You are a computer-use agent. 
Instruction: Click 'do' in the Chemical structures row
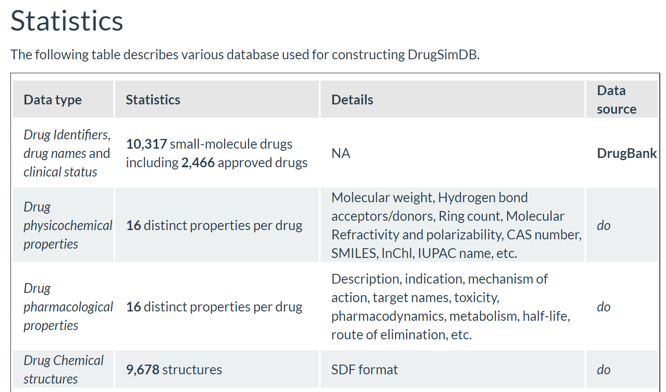point(604,369)
